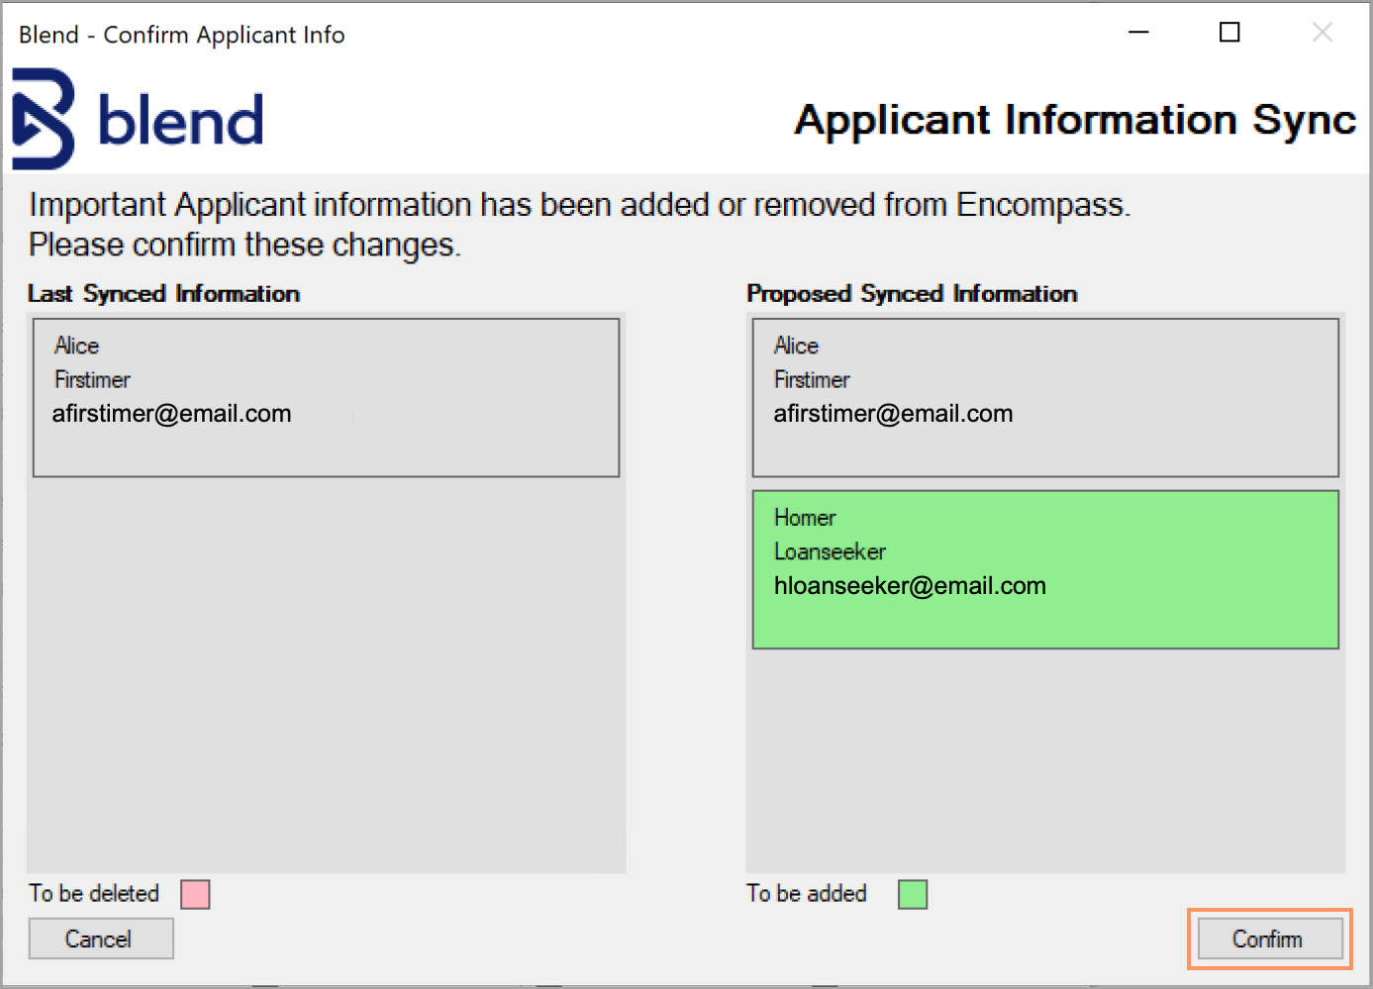The width and height of the screenshot is (1373, 989).
Task: Click the Proposed Synced Information heading
Action: click(x=912, y=294)
